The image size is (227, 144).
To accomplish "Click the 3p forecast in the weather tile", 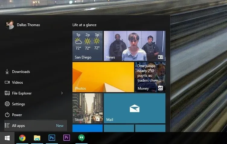I will click(x=97, y=42).
